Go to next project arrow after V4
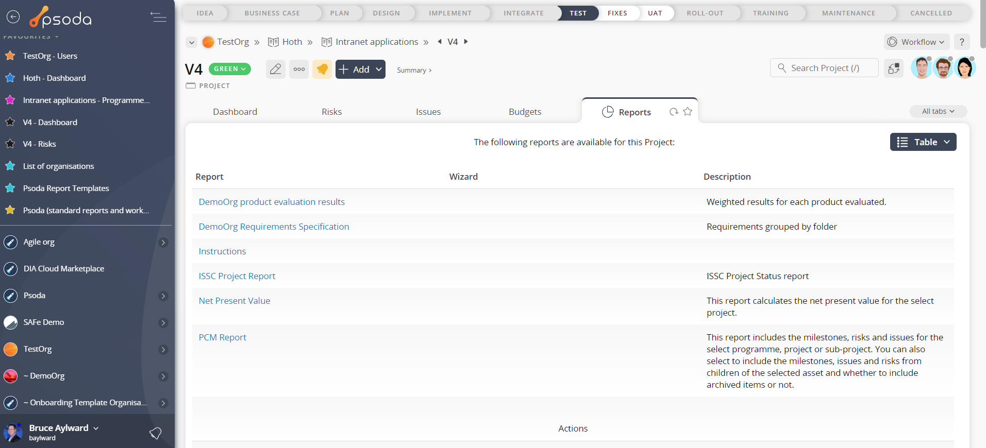This screenshot has width=986, height=448. click(x=466, y=42)
